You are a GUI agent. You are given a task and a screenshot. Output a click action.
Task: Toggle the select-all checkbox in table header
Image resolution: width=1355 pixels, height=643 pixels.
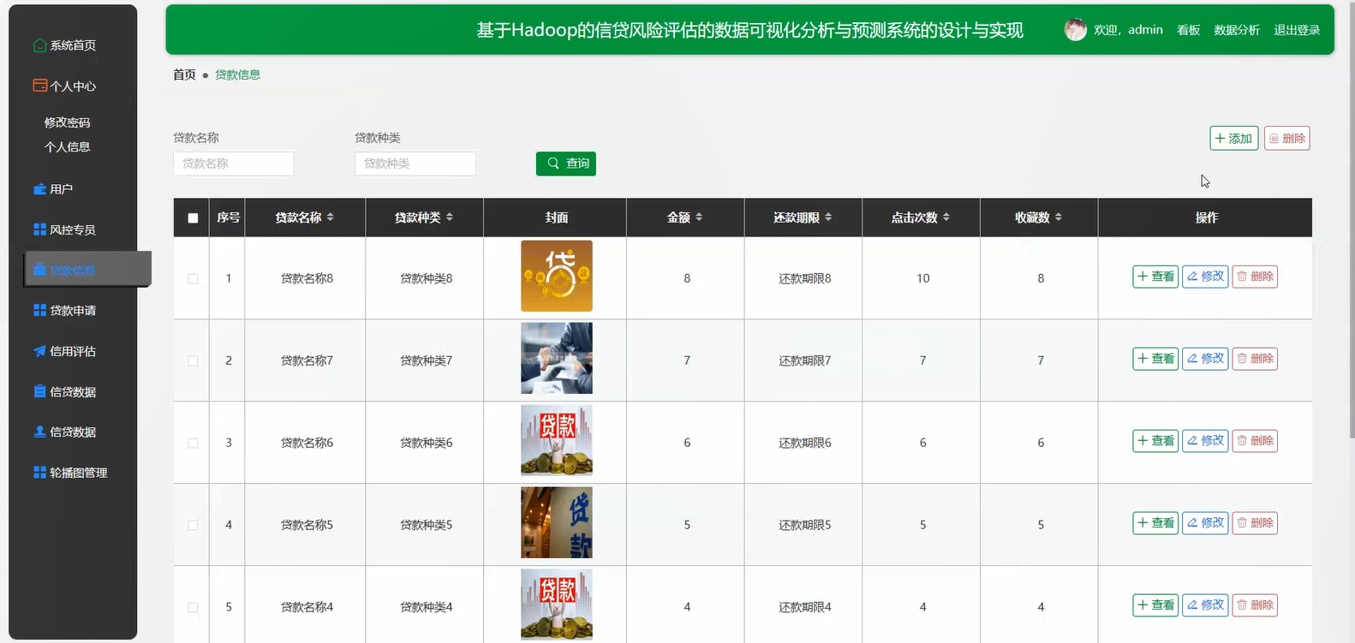click(193, 218)
